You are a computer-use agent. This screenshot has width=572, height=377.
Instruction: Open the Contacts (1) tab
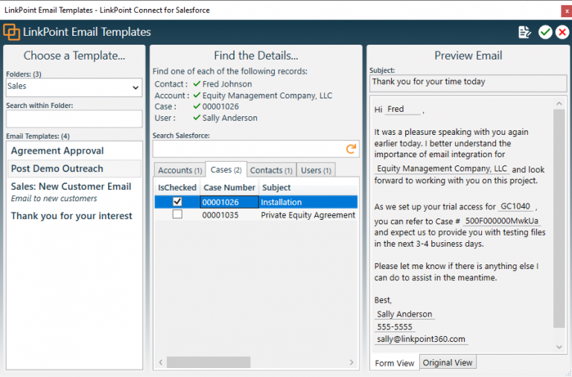point(271,171)
